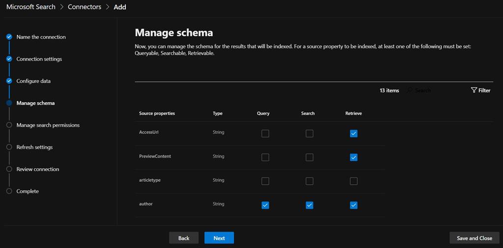Click String type in AccessUrl row
The width and height of the screenshot is (503, 248).
click(x=219, y=132)
